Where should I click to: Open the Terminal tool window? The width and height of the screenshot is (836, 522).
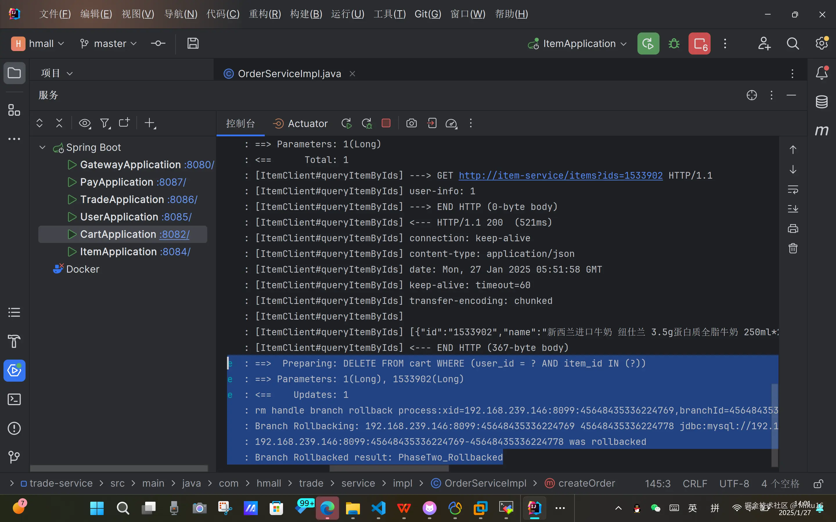(14, 399)
